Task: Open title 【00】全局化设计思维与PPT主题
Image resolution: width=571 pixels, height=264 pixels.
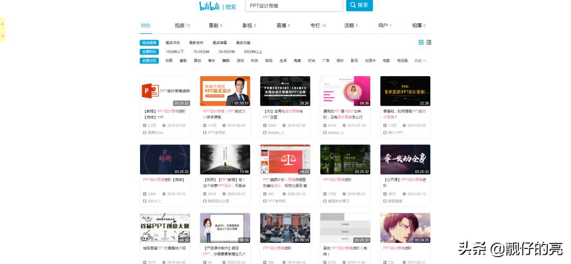Action: coord(283,114)
